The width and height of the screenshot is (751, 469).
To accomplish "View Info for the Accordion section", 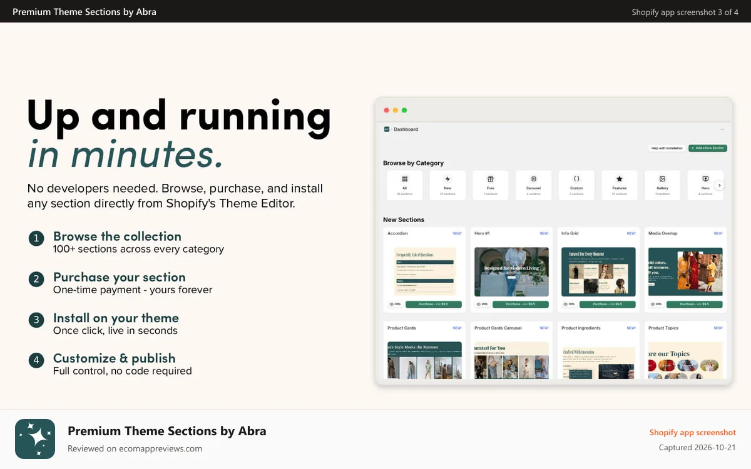I will [x=395, y=305].
